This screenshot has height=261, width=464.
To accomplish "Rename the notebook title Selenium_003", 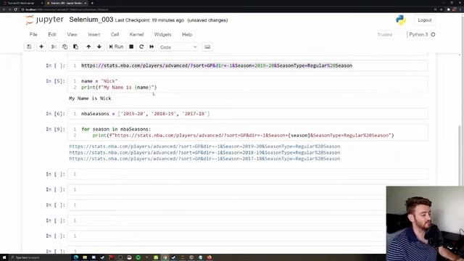I will pyautogui.click(x=91, y=20).
